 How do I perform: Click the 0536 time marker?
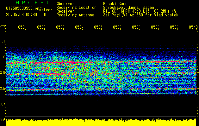[x=117, y=27]
